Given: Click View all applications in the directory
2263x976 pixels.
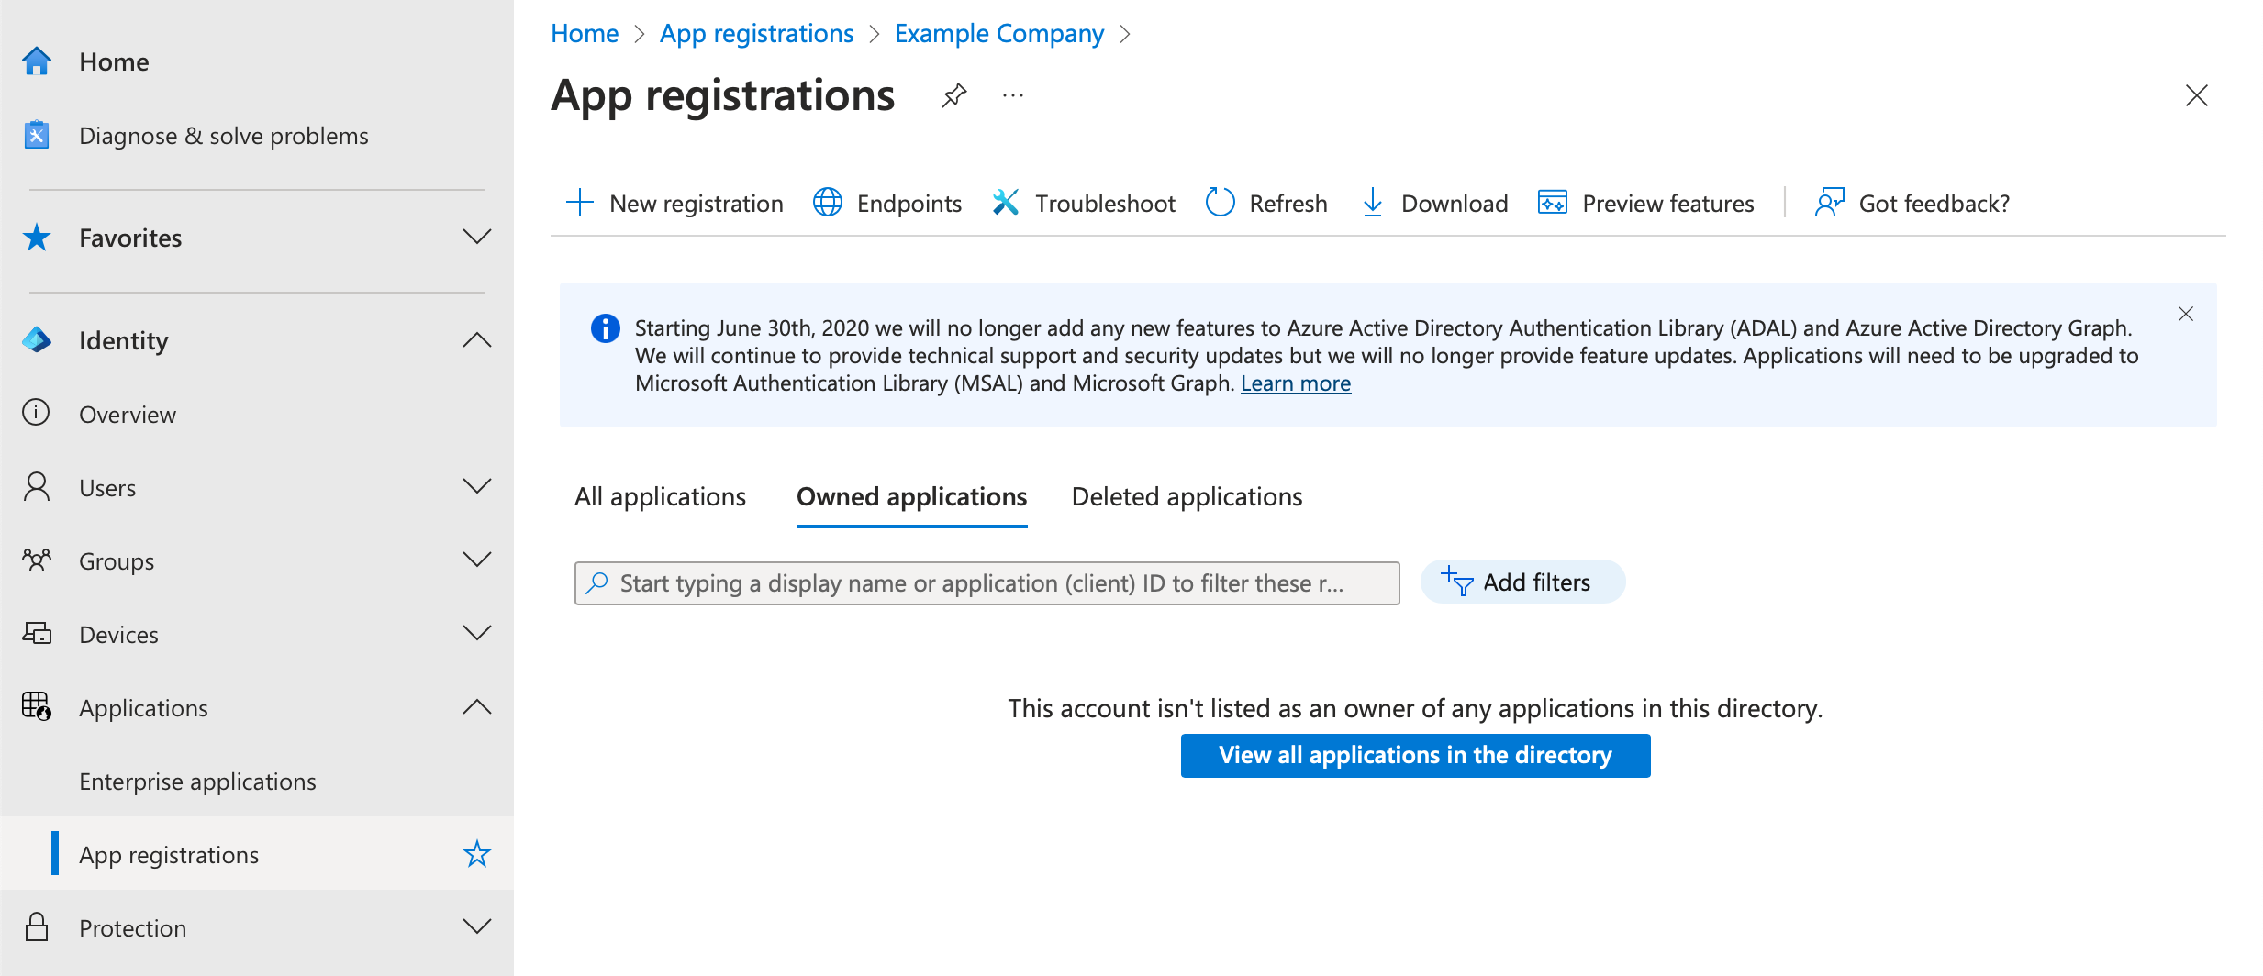Looking at the screenshot, I should tap(1415, 755).
